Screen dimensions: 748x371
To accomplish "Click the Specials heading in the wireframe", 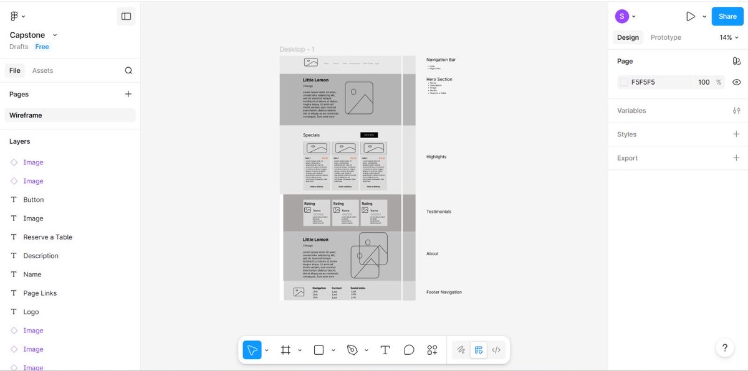I will click(311, 135).
